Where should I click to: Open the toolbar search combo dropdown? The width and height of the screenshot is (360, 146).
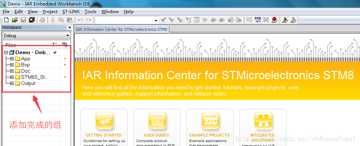[x=156, y=20]
